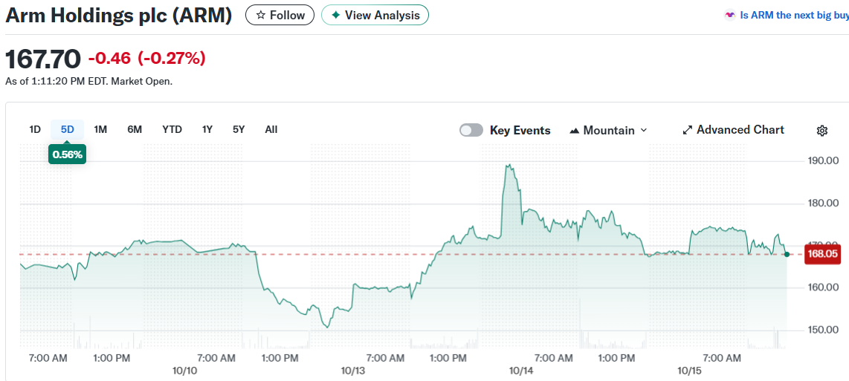Screen dimensions: 849x381
Task: Open 'Is ARM the next big buy' link
Action: point(794,15)
